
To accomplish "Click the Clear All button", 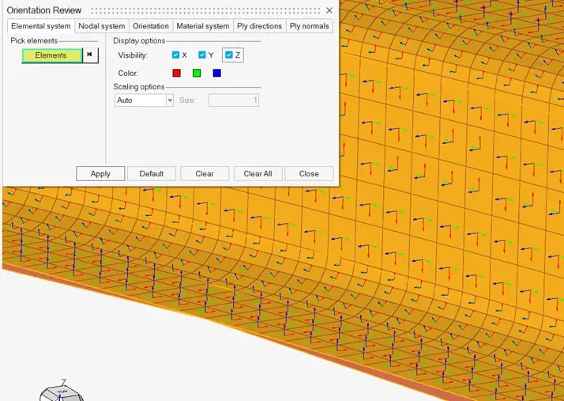I will [258, 174].
